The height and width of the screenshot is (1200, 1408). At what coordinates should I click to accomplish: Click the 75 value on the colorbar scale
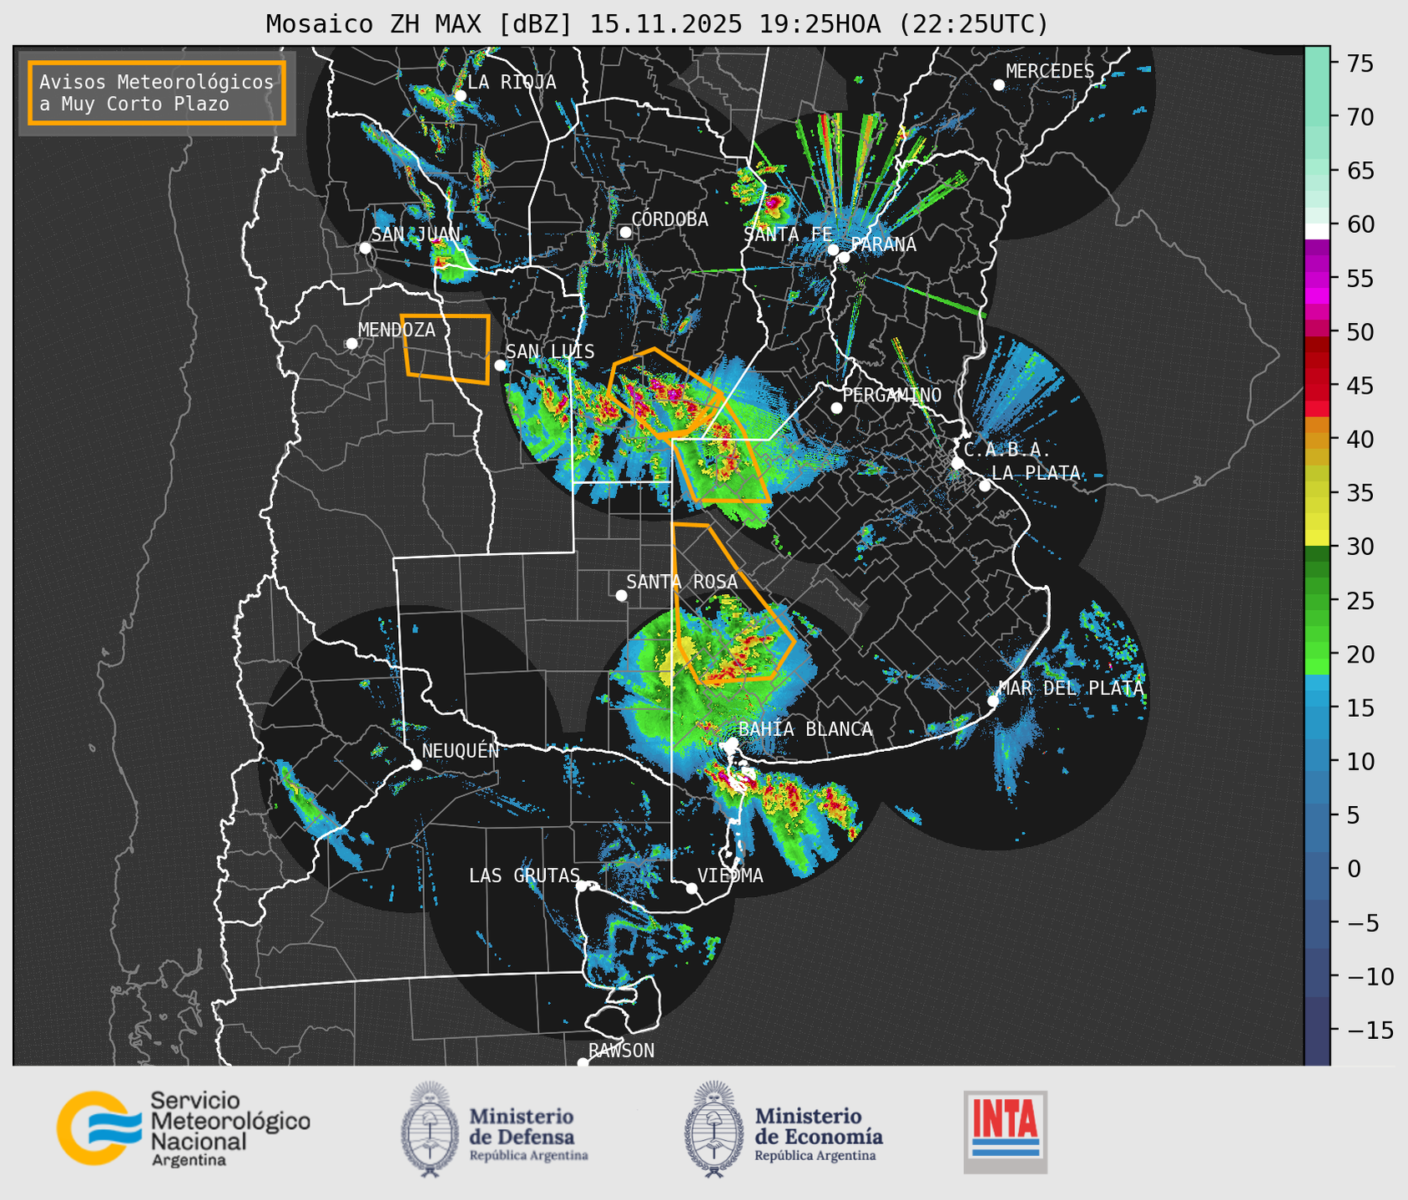point(1359,63)
